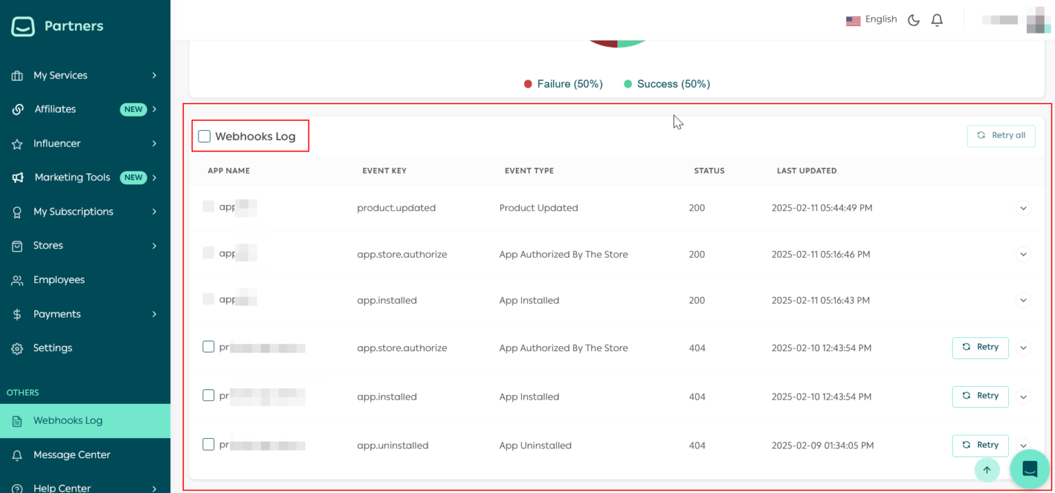Click the Message Center bell icon
Screen dimensions: 1055x493
[17, 455]
